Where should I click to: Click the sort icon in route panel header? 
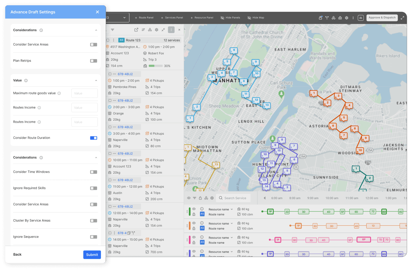pyautogui.click(x=143, y=30)
